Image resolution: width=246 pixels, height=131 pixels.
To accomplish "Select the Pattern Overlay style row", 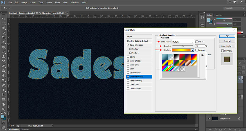I will [x=139, y=81].
